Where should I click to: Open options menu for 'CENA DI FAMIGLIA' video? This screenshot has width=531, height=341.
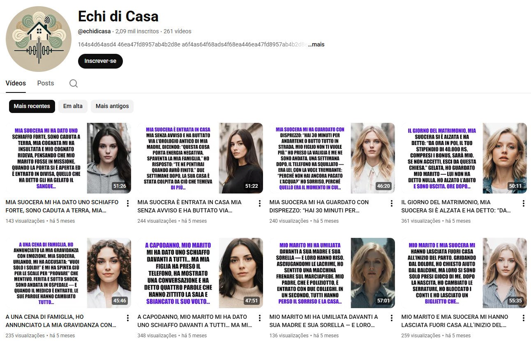pyautogui.click(x=128, y=318)
